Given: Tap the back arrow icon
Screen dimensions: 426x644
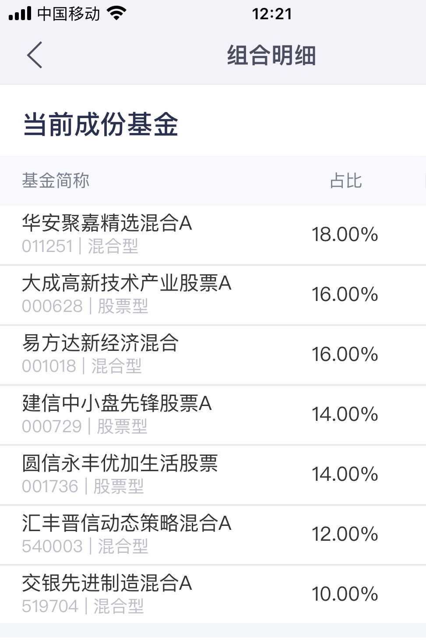Looking at the screenshot, I should tap(34, 55).
